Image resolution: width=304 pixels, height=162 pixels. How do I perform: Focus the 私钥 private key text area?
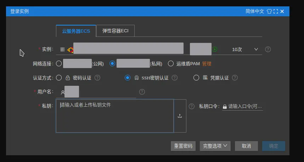click(x=115, y=116)
